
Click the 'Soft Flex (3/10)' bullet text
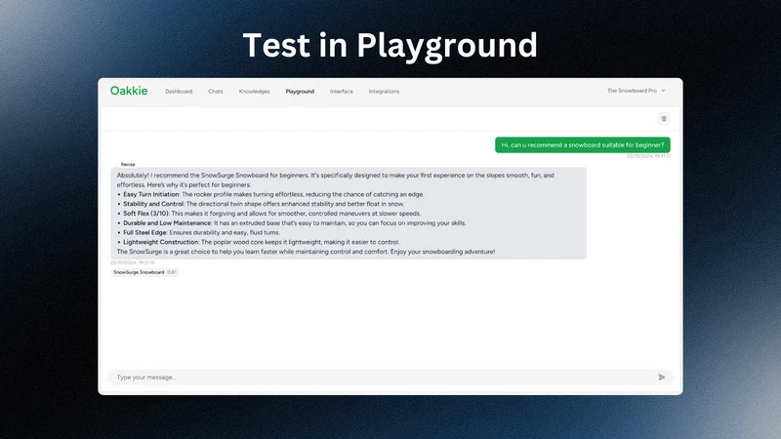(x=145, y=213)
